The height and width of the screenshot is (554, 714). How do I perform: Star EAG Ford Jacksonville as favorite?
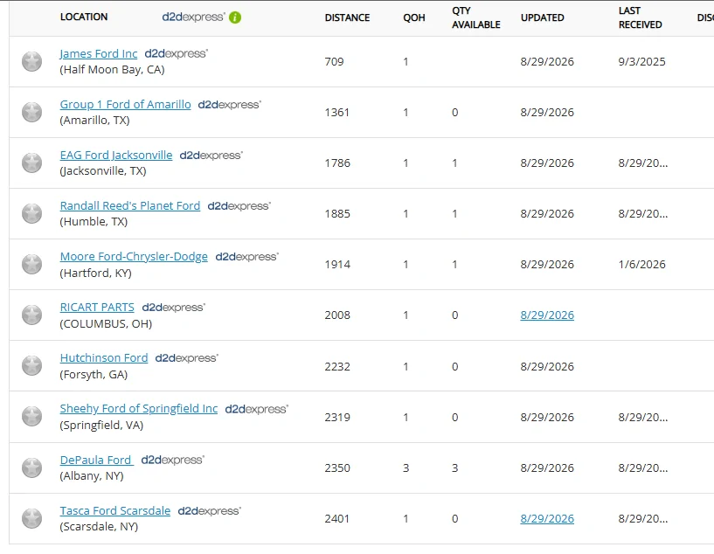[x=31, y=163]
